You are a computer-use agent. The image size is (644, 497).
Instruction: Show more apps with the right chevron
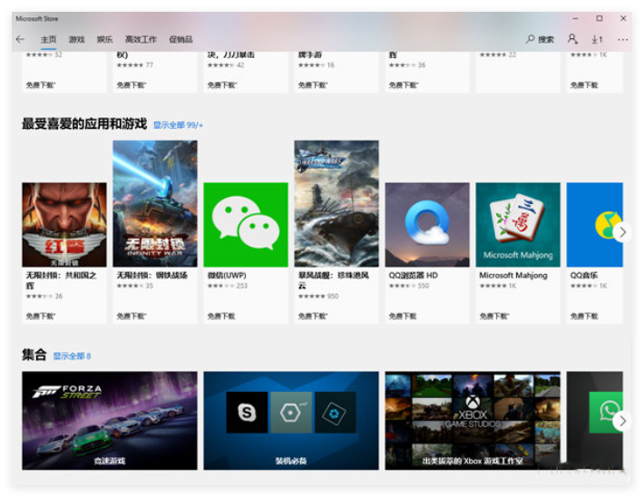pyautogui.click(x=622, y=232)
